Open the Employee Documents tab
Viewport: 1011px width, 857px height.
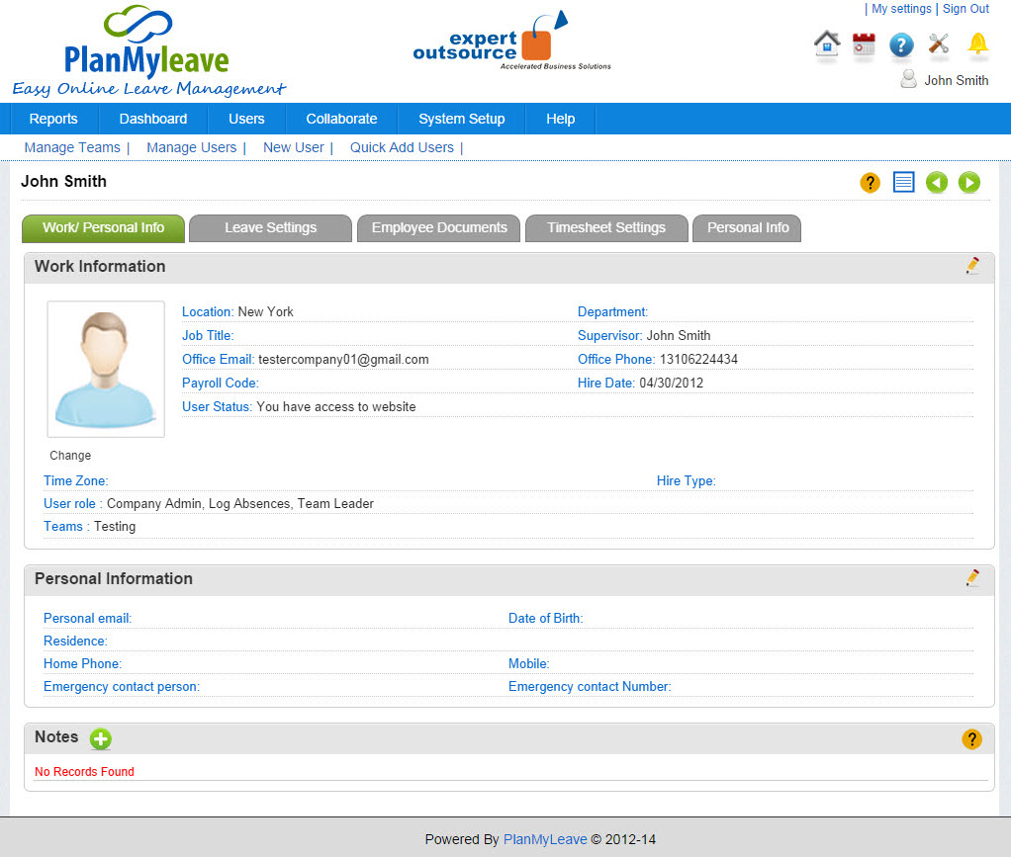[x=439, y=227]
